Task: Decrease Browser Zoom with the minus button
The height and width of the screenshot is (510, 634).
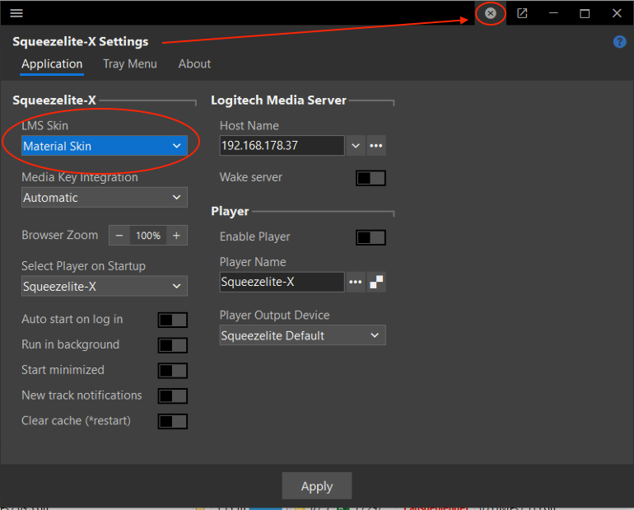Action: [x=119, y=236]
